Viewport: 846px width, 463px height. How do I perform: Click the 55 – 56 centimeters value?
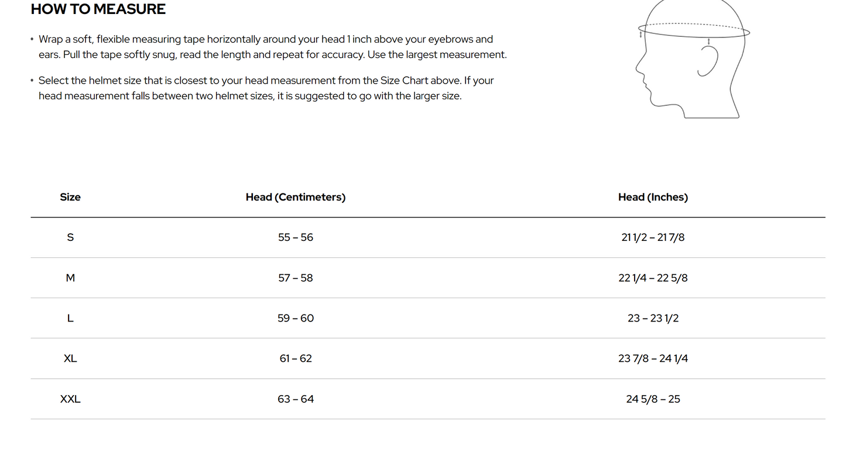pyautogui.click(x=296, y=237)
